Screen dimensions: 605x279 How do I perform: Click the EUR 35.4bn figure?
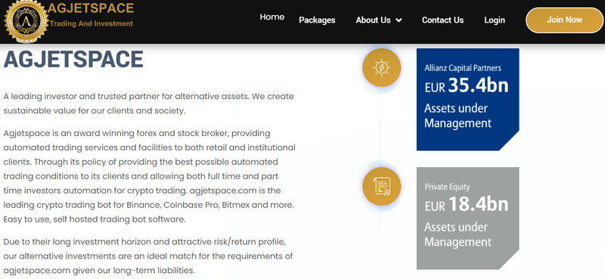[467, 86]
